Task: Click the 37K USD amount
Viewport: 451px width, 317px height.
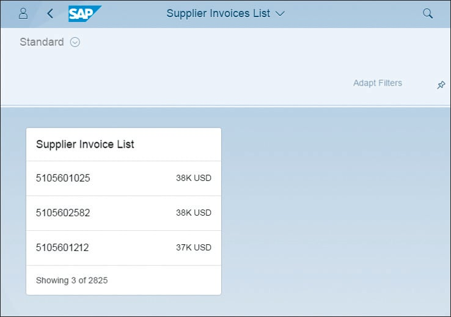Action: tap(193, 247)
